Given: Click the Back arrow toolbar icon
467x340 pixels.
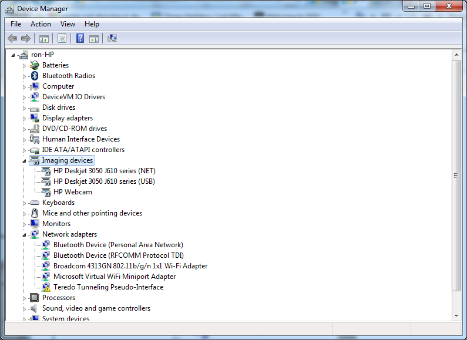Looking at the screenshot, I should point(12,38).
